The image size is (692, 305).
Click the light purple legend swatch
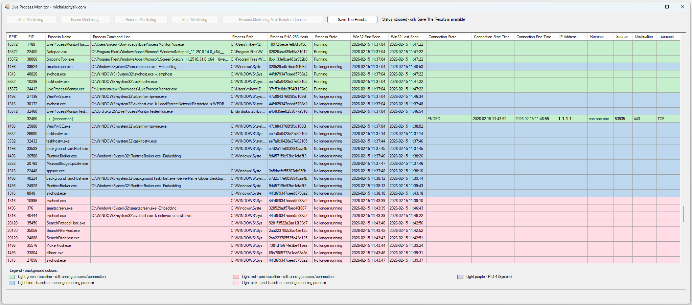pyautogui.click(x=460, y=277)
